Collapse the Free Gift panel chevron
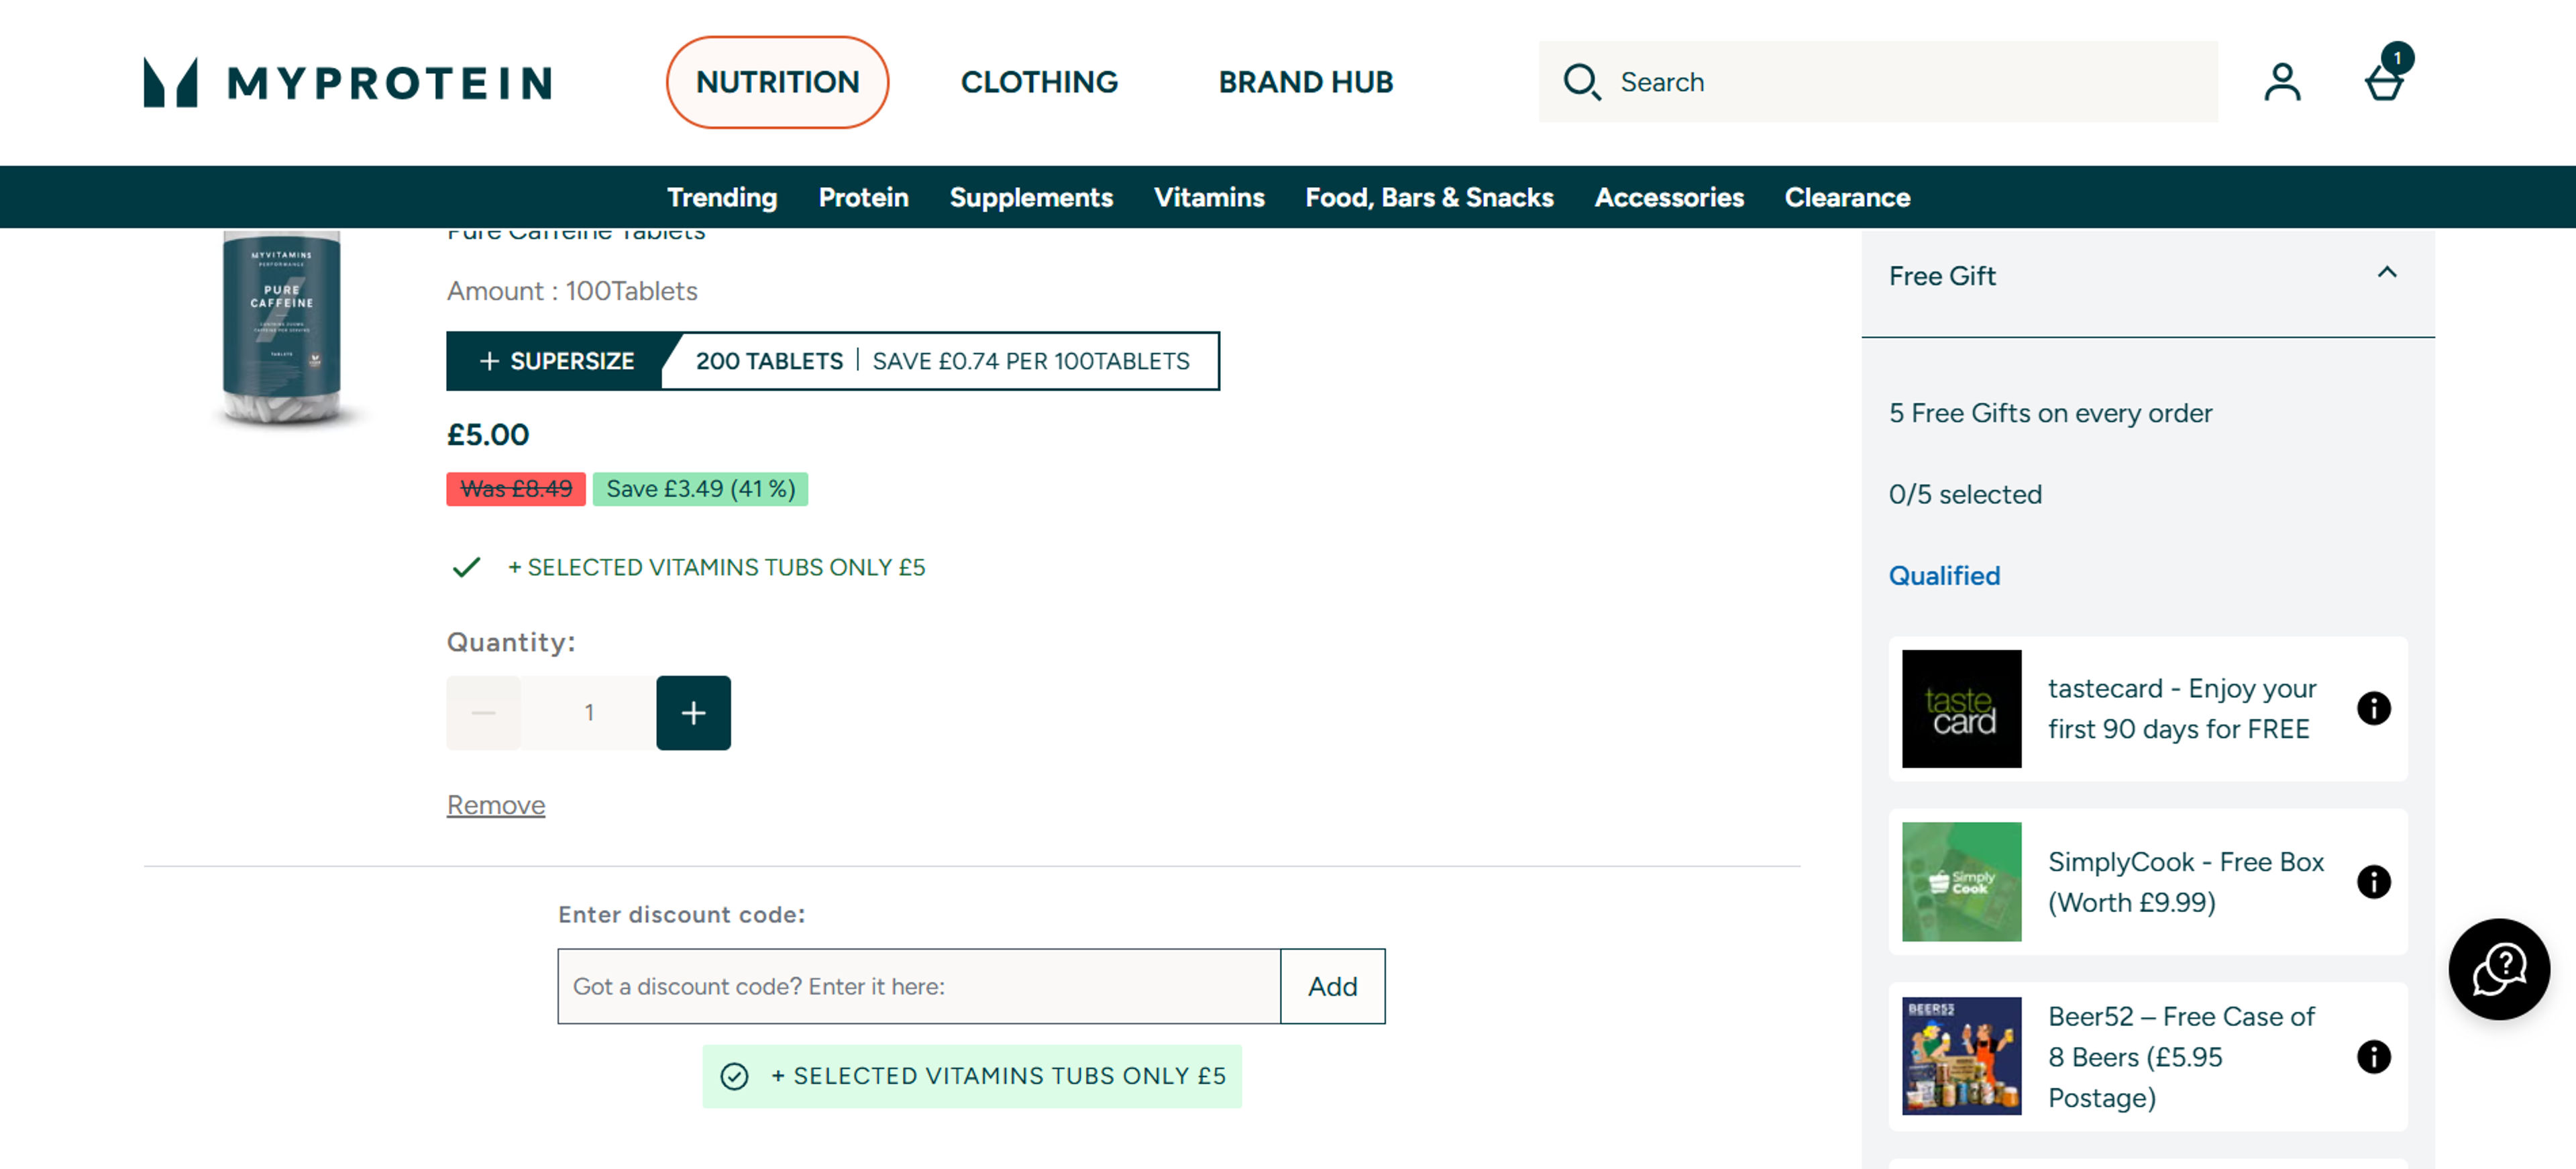The height and width of the screenshot is (1169, 2576). click(x=2387, y=272)
